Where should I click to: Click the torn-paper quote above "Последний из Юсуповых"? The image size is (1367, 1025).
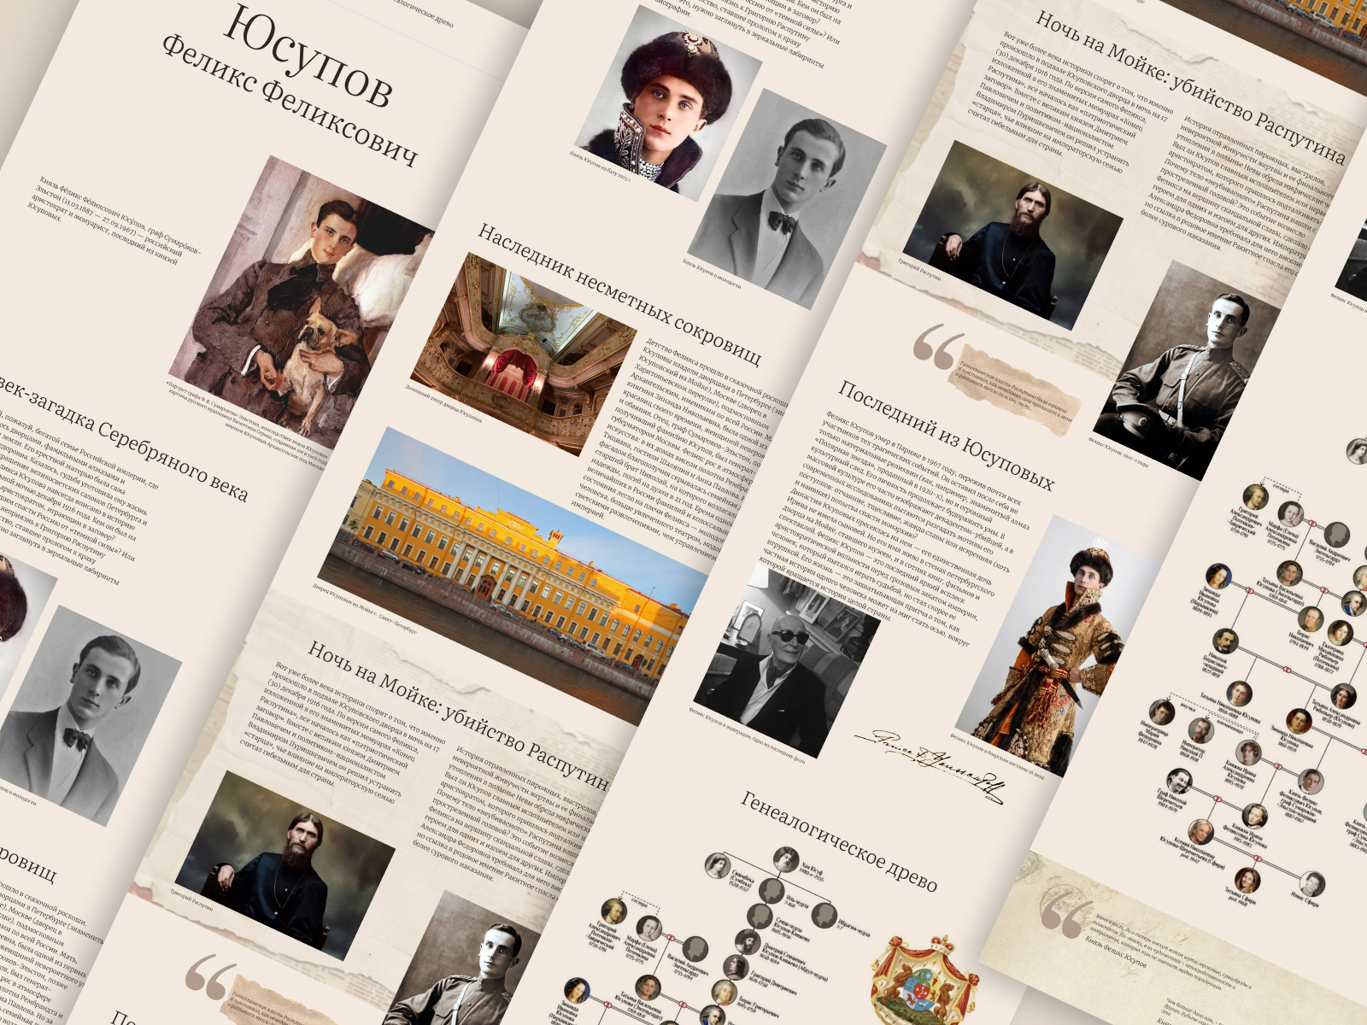click(1017, 390)
